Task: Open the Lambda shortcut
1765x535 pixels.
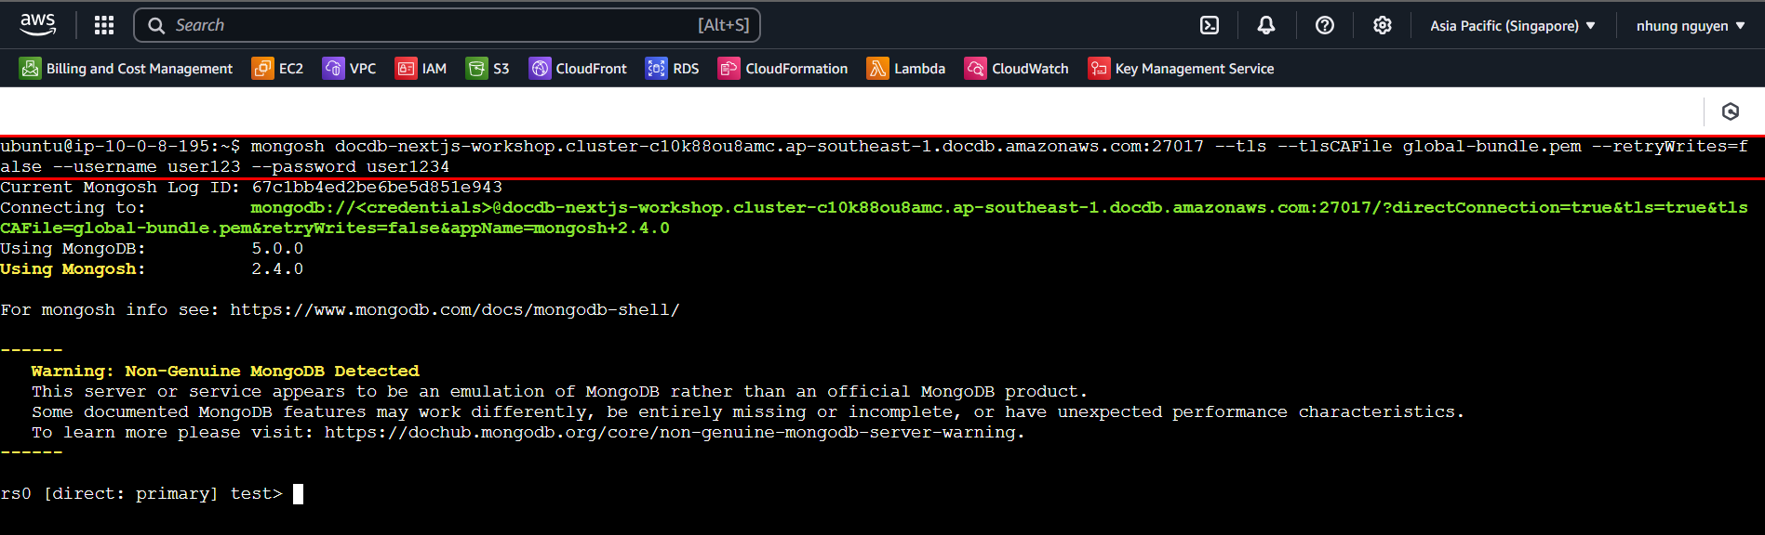Action: tap(905, 69)
